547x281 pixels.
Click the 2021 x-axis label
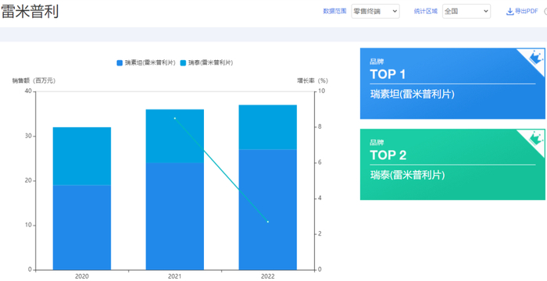pyautogui.click(x=175, y=276)
